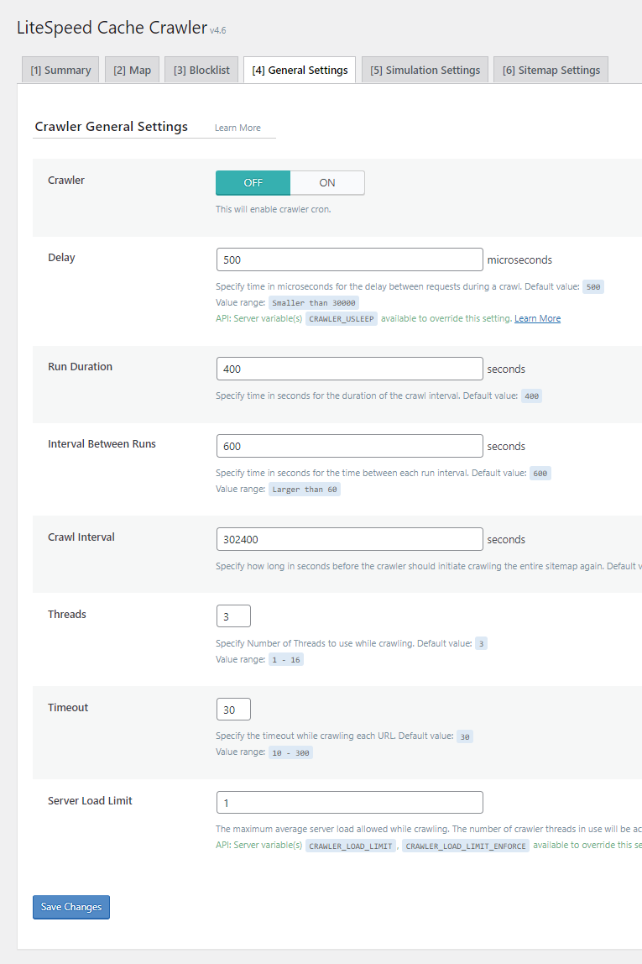Viewport: 642px width, 964px height.
Task: Go to the Blocklist tab
Action: tap(201, 70)
